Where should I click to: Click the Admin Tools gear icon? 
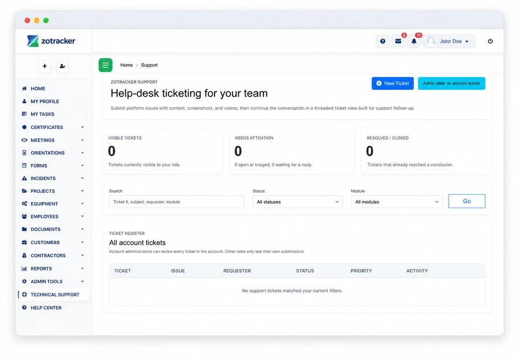pos(24,282)
